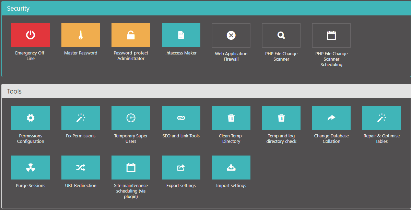Open Temp and log directory check icon
The width and height of the screenshot is (411, 210).
click(281, 118)
